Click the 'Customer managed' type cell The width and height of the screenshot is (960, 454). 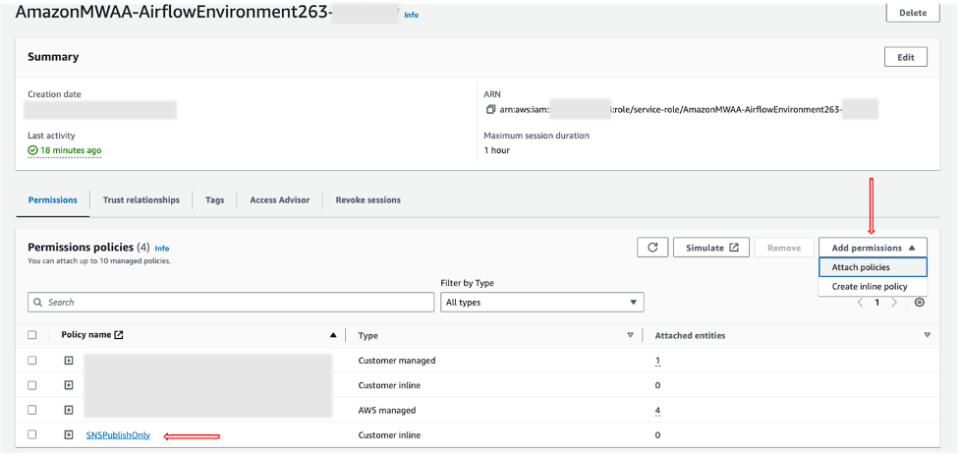[397, 361]
